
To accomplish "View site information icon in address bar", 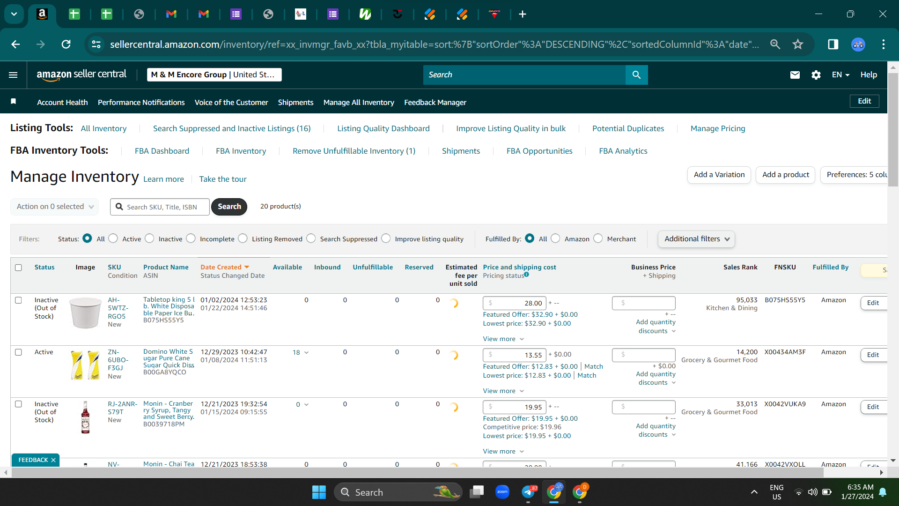I will point(96,44).
